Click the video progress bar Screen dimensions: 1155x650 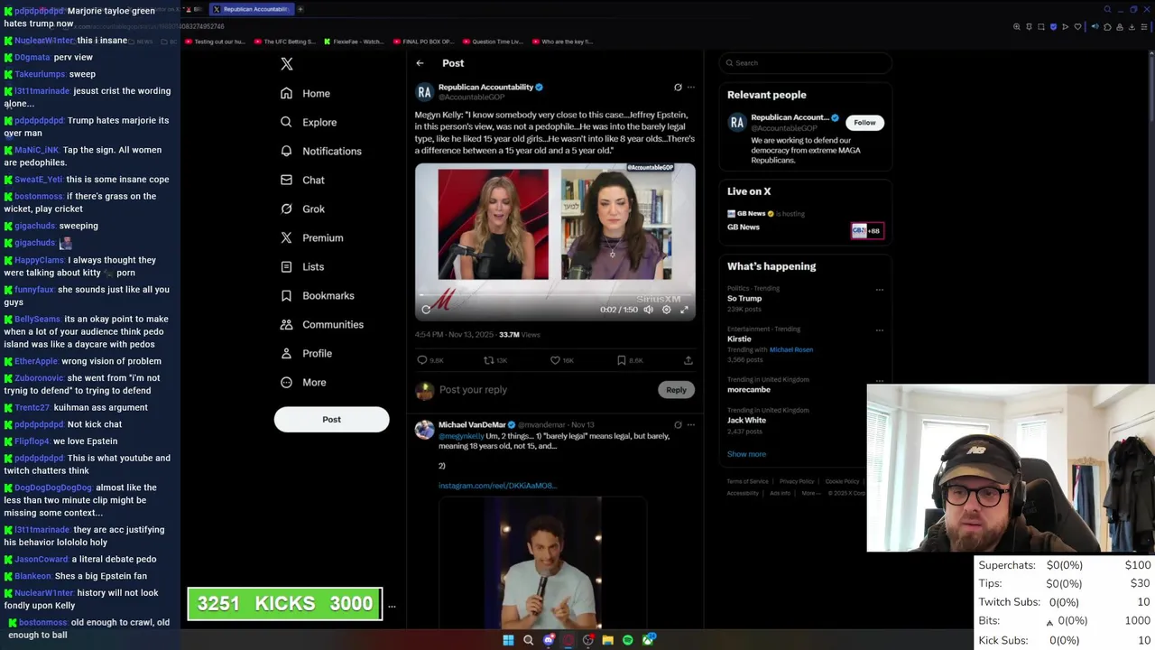coord(555,296)
